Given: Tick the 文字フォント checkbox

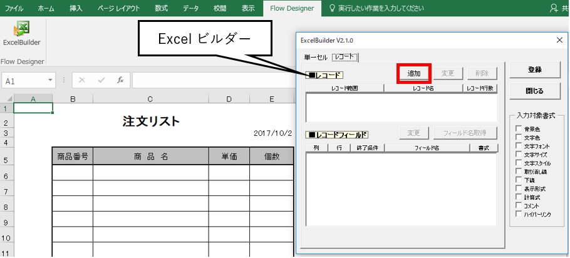Looking at the screenshot, I should point(519,146).
